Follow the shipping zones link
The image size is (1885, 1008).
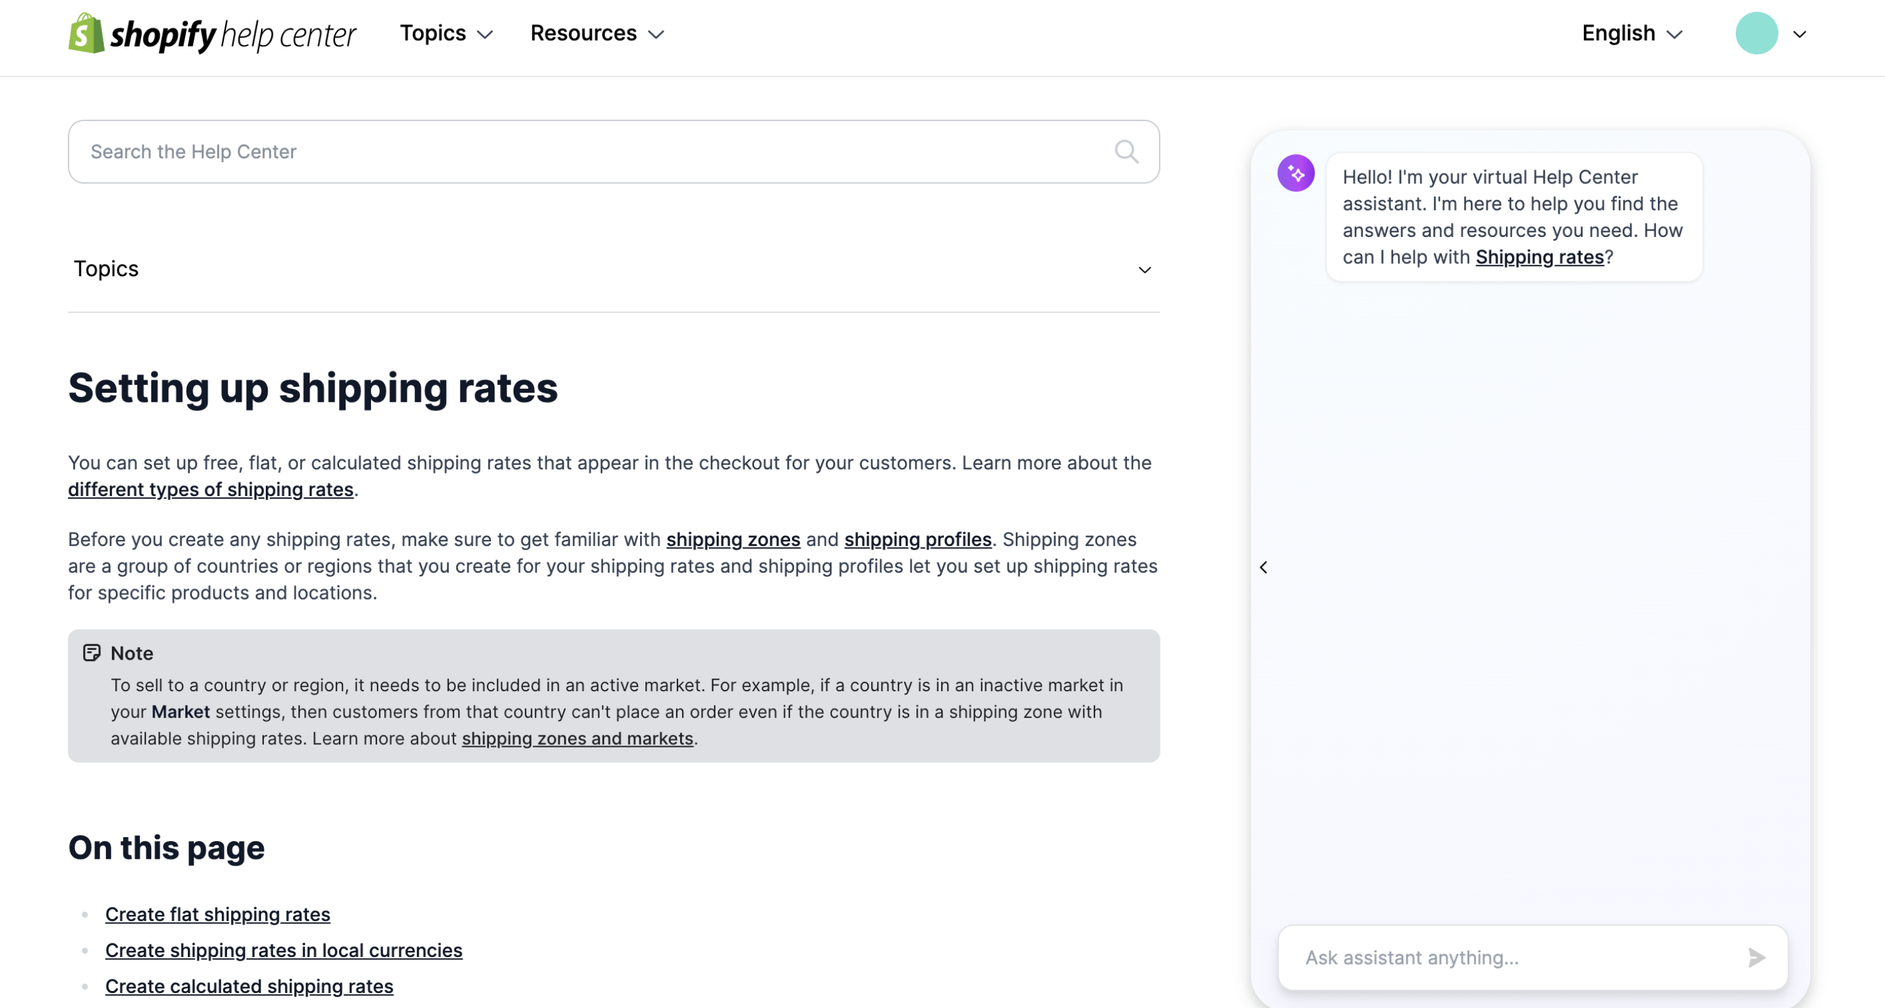tap(732, 539)
